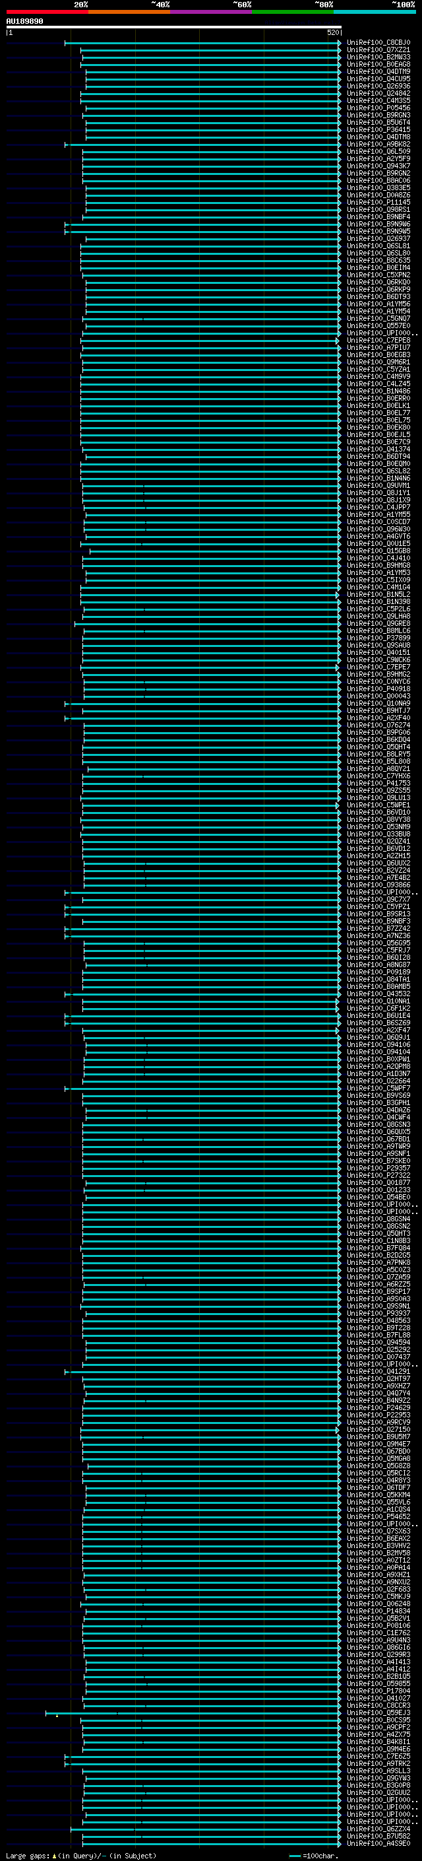Click the =100char. scale legend
The height and width of the screenshot is (1861, 422).
point(313,1856)
